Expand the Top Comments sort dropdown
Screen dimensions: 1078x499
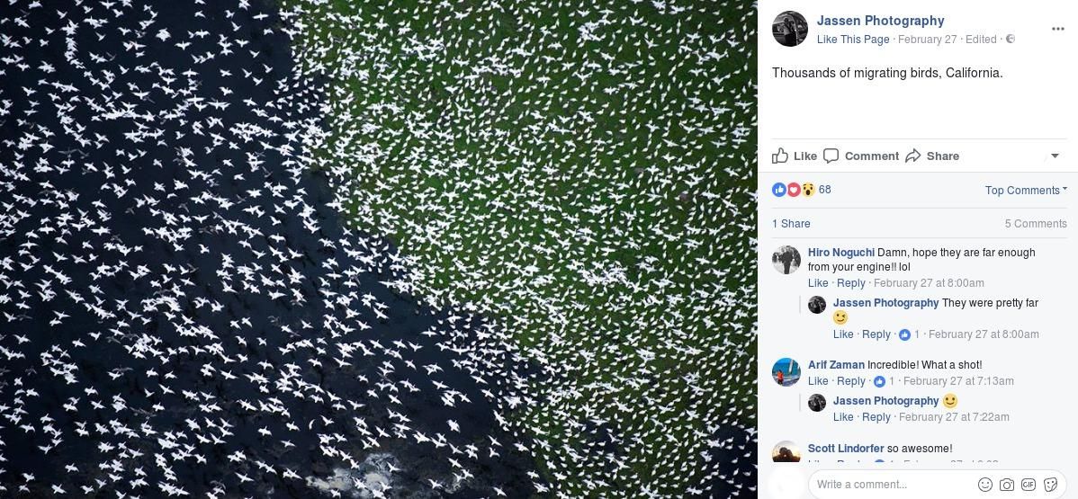pyautogui.click(x=1026, y=191)
